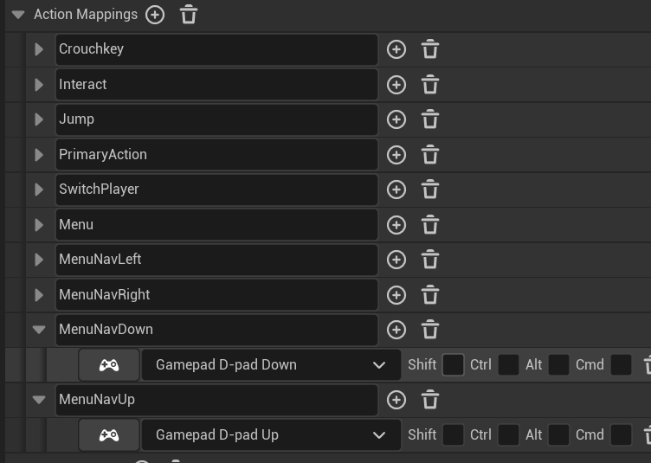Collapse the Action Mappings section
The width and height of the screenshot is (651, 463).
pyautogui.click(x=17, y=15)
